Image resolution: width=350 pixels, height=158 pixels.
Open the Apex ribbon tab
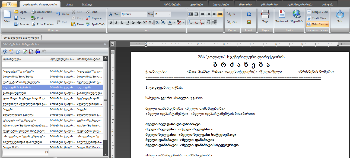(69, 4)
